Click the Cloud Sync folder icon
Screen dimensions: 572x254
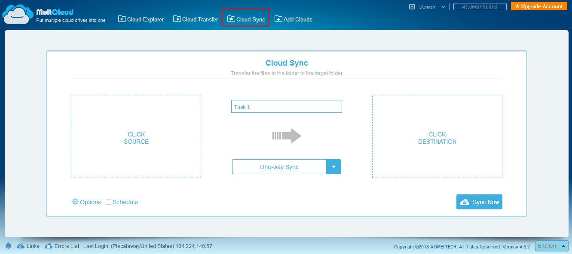[x=231, y=19]
